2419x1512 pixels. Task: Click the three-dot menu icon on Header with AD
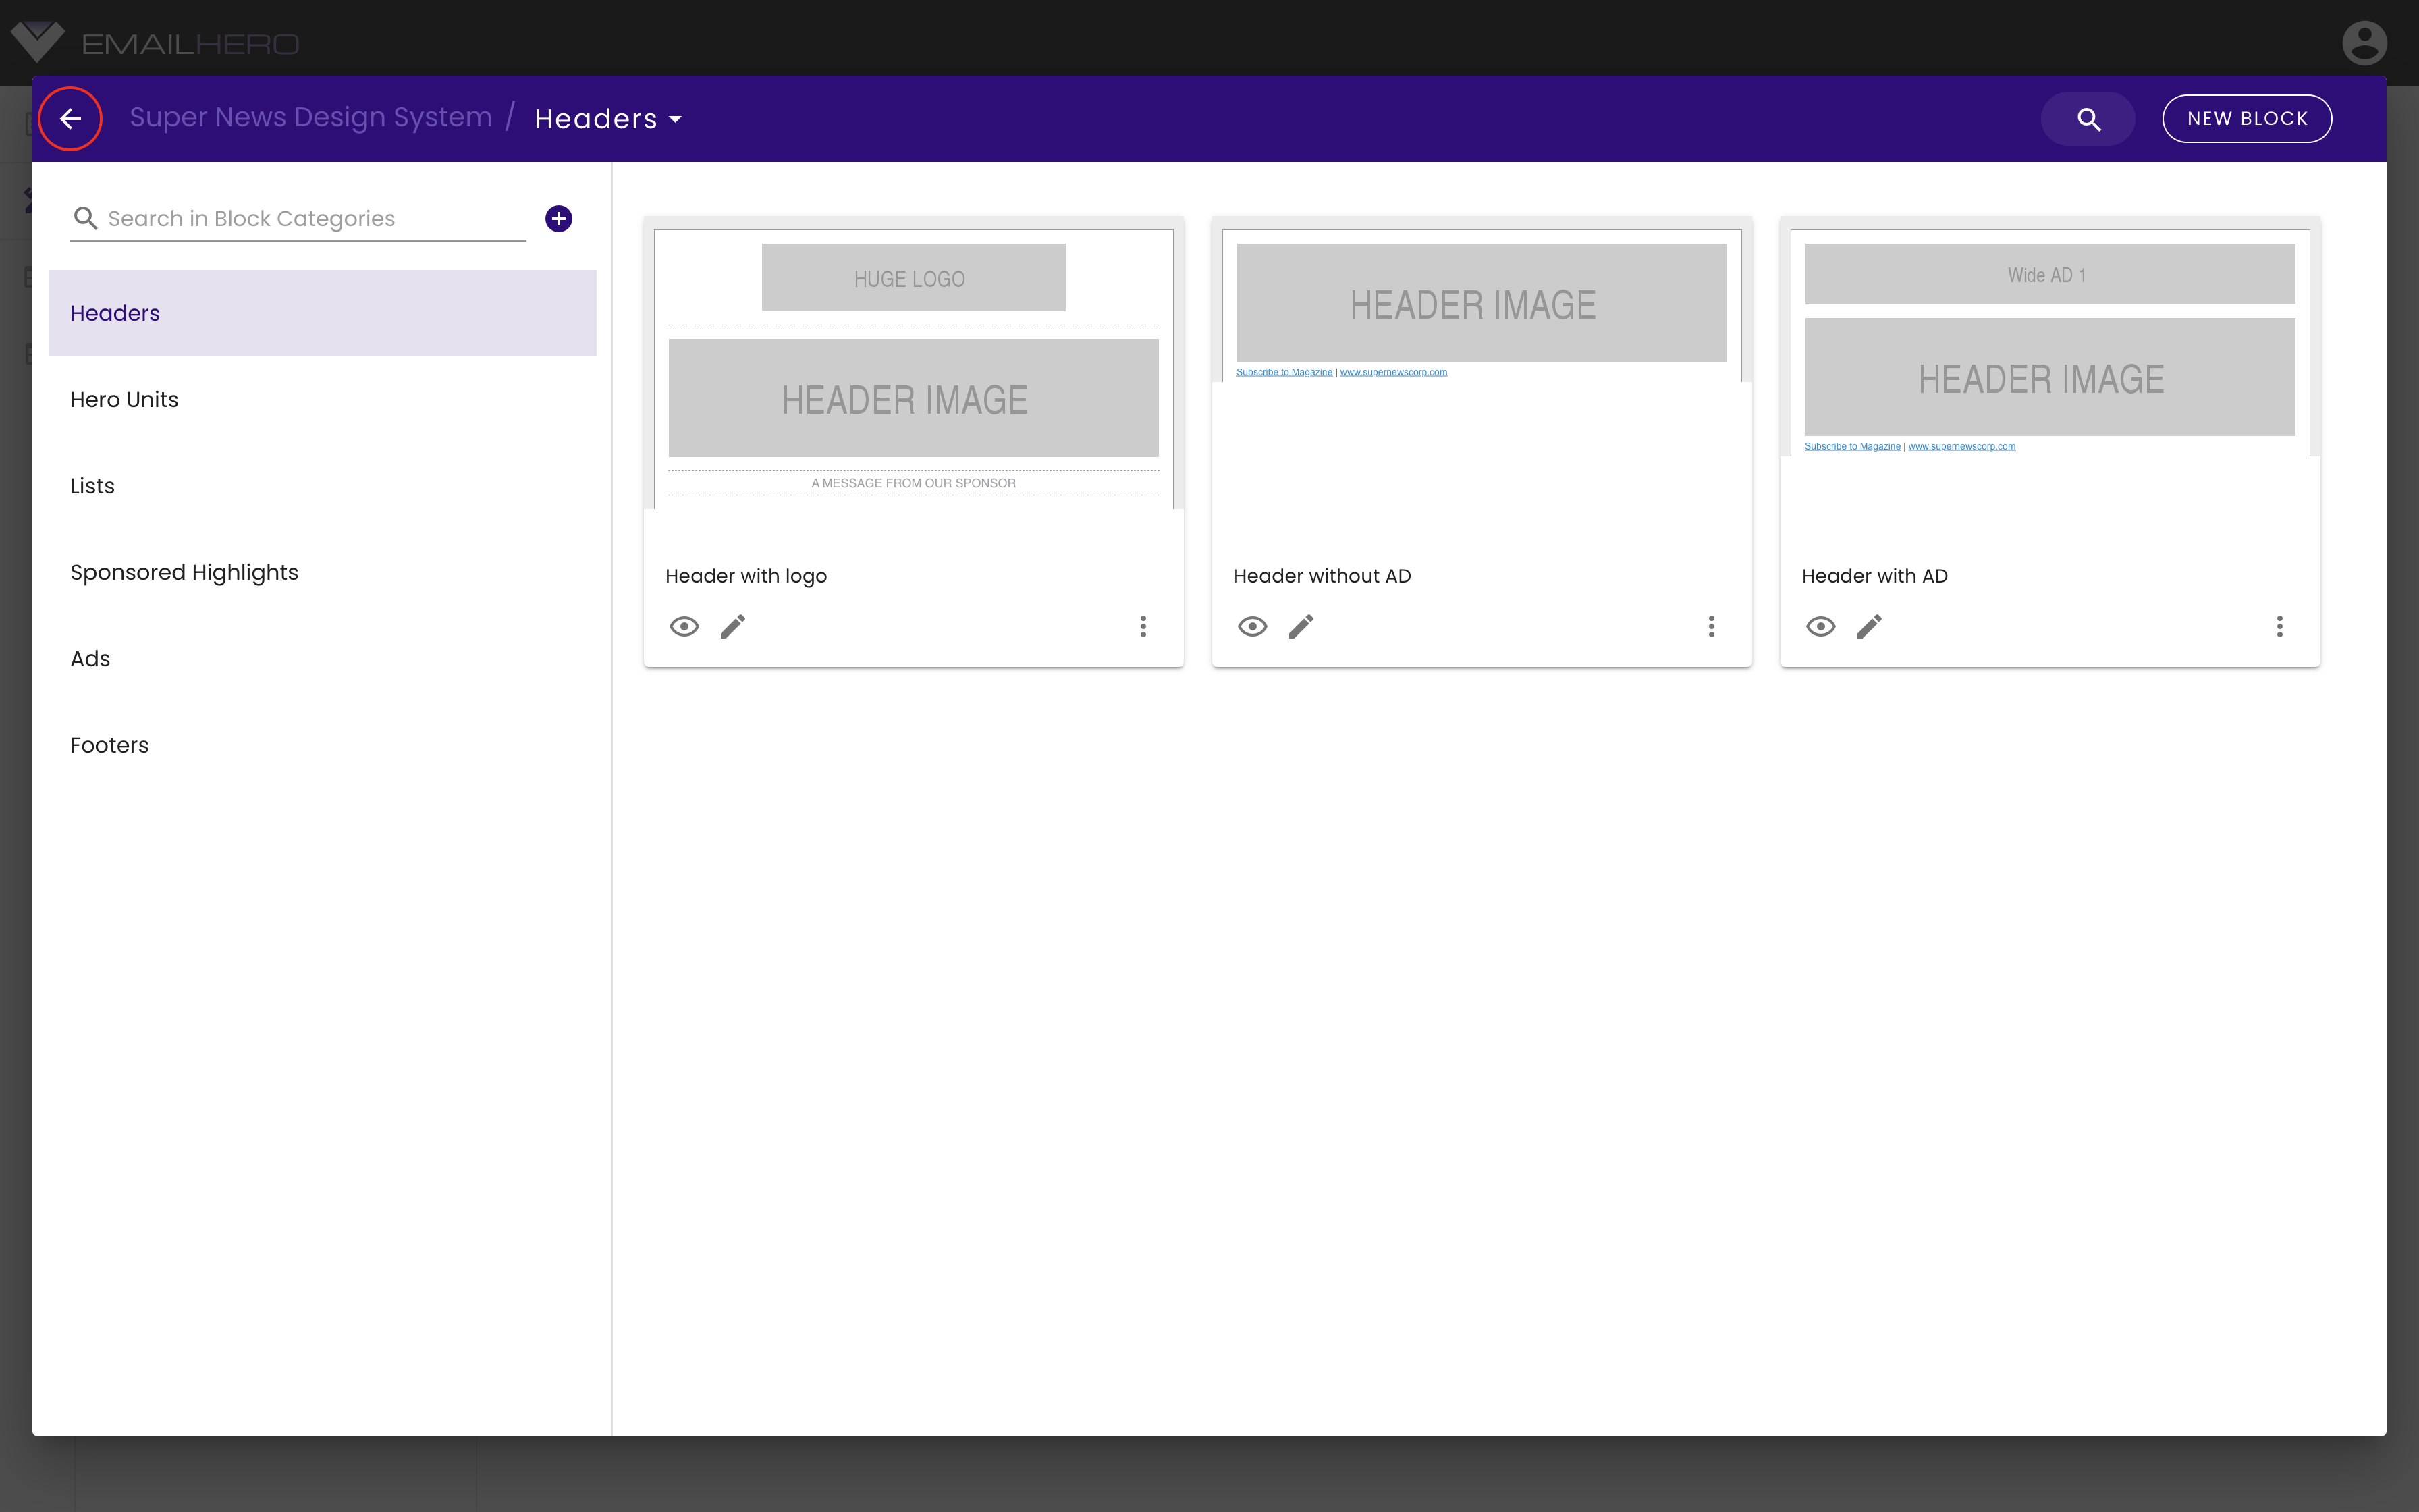pos(2281,625)
